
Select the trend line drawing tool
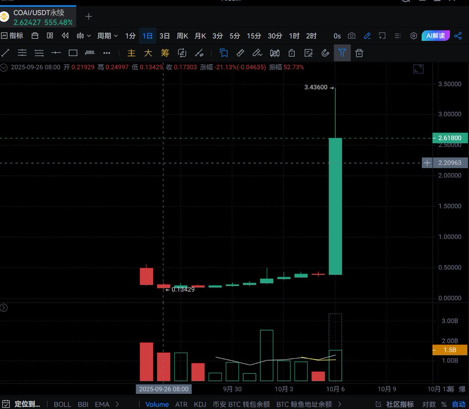(5, 53)
